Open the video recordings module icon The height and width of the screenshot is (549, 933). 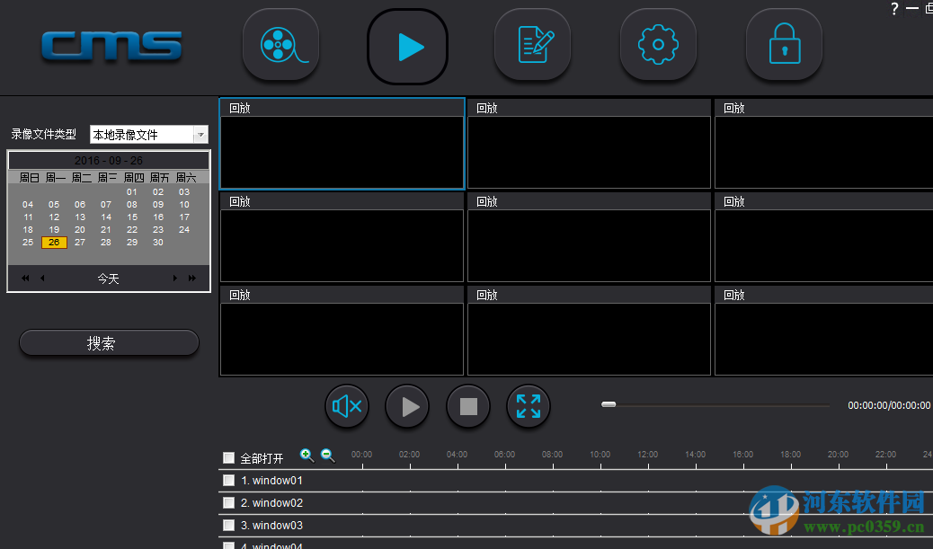click(x=280, y=44)
